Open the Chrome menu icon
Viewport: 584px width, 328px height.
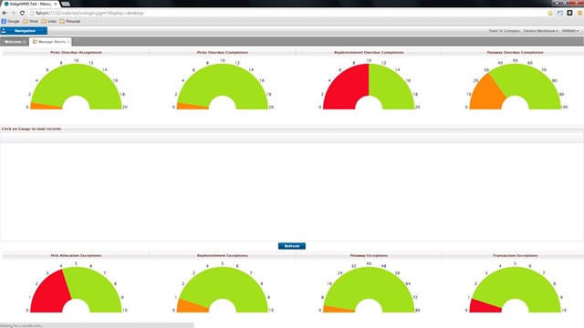580,13
